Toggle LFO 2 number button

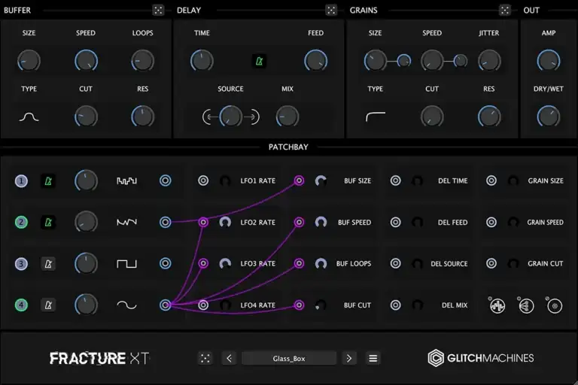tap(21, 222)
